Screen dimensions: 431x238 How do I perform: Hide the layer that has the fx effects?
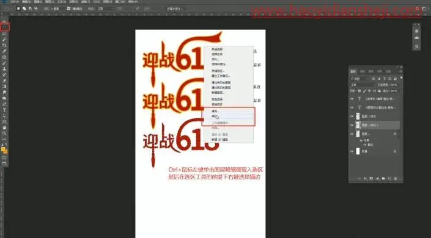[x=352, y=134]
